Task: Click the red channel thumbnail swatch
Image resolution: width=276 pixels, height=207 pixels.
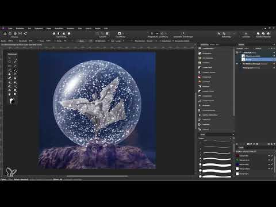Action: [x=237, y=156]
